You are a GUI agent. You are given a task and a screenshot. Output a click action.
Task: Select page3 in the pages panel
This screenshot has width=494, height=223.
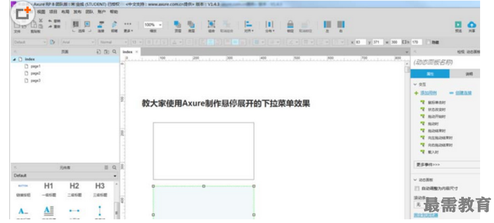pyautogui.click(x=36, y=81)
